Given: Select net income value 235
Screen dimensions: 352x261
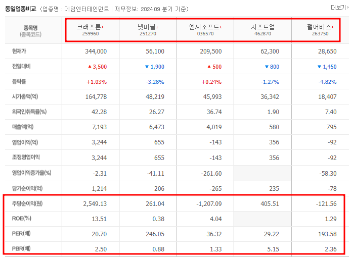Looking at the screenshot, I should 274,189.
